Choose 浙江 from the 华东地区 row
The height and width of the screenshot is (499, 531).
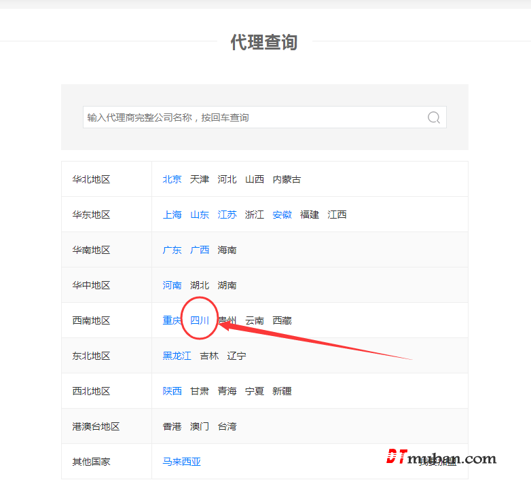pos(255,215)
